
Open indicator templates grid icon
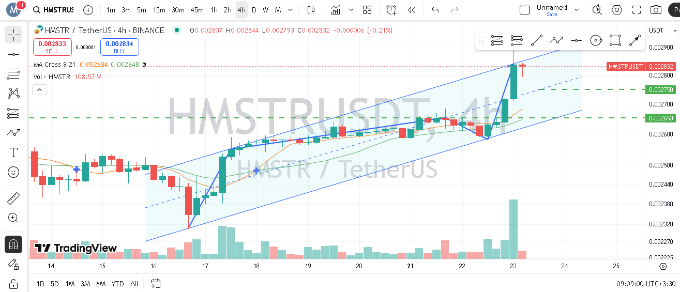pos(367,10)
